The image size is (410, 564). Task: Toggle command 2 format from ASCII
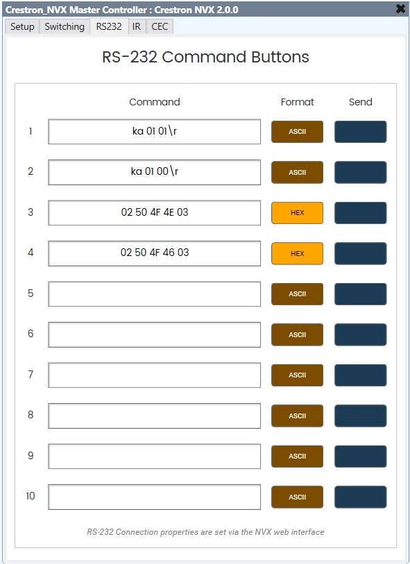[x=297, y=172]
